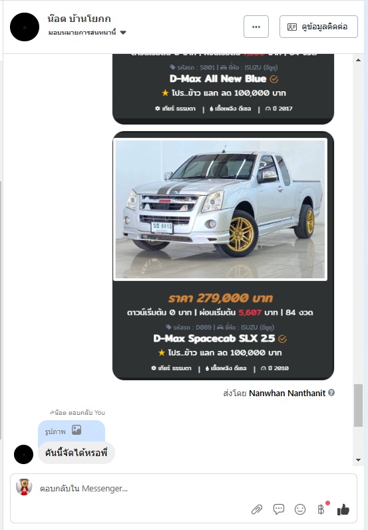The width and height of the screenshot is (368, 530).
Task: Click the help icon beside Nanwhan Nanthanit
Action: pos(331,393)
